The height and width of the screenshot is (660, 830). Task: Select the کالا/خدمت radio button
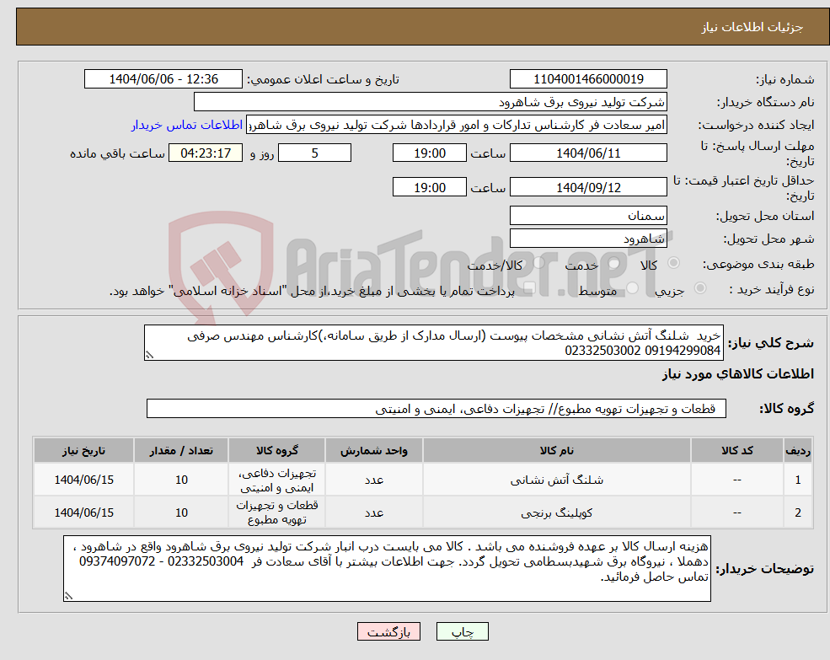[539, 261]
